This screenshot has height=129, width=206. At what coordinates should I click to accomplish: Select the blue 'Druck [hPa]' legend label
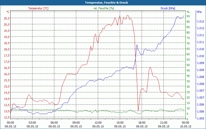(x=168, y=8)
